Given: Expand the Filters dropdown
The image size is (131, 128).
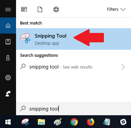Looking at the screenshot, I should [x=116, y=9].
